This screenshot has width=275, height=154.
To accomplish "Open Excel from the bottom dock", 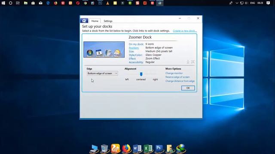I will point(148,149).
